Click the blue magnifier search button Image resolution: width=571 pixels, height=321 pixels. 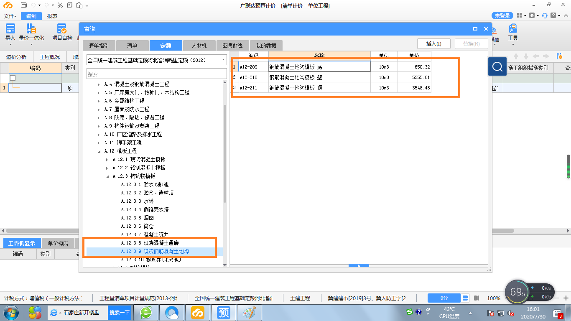[497, 66]
